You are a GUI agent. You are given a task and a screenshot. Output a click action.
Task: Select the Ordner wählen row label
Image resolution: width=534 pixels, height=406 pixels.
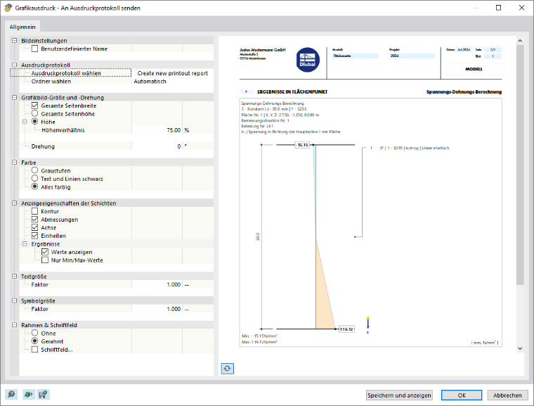click(x=51, y=81)
